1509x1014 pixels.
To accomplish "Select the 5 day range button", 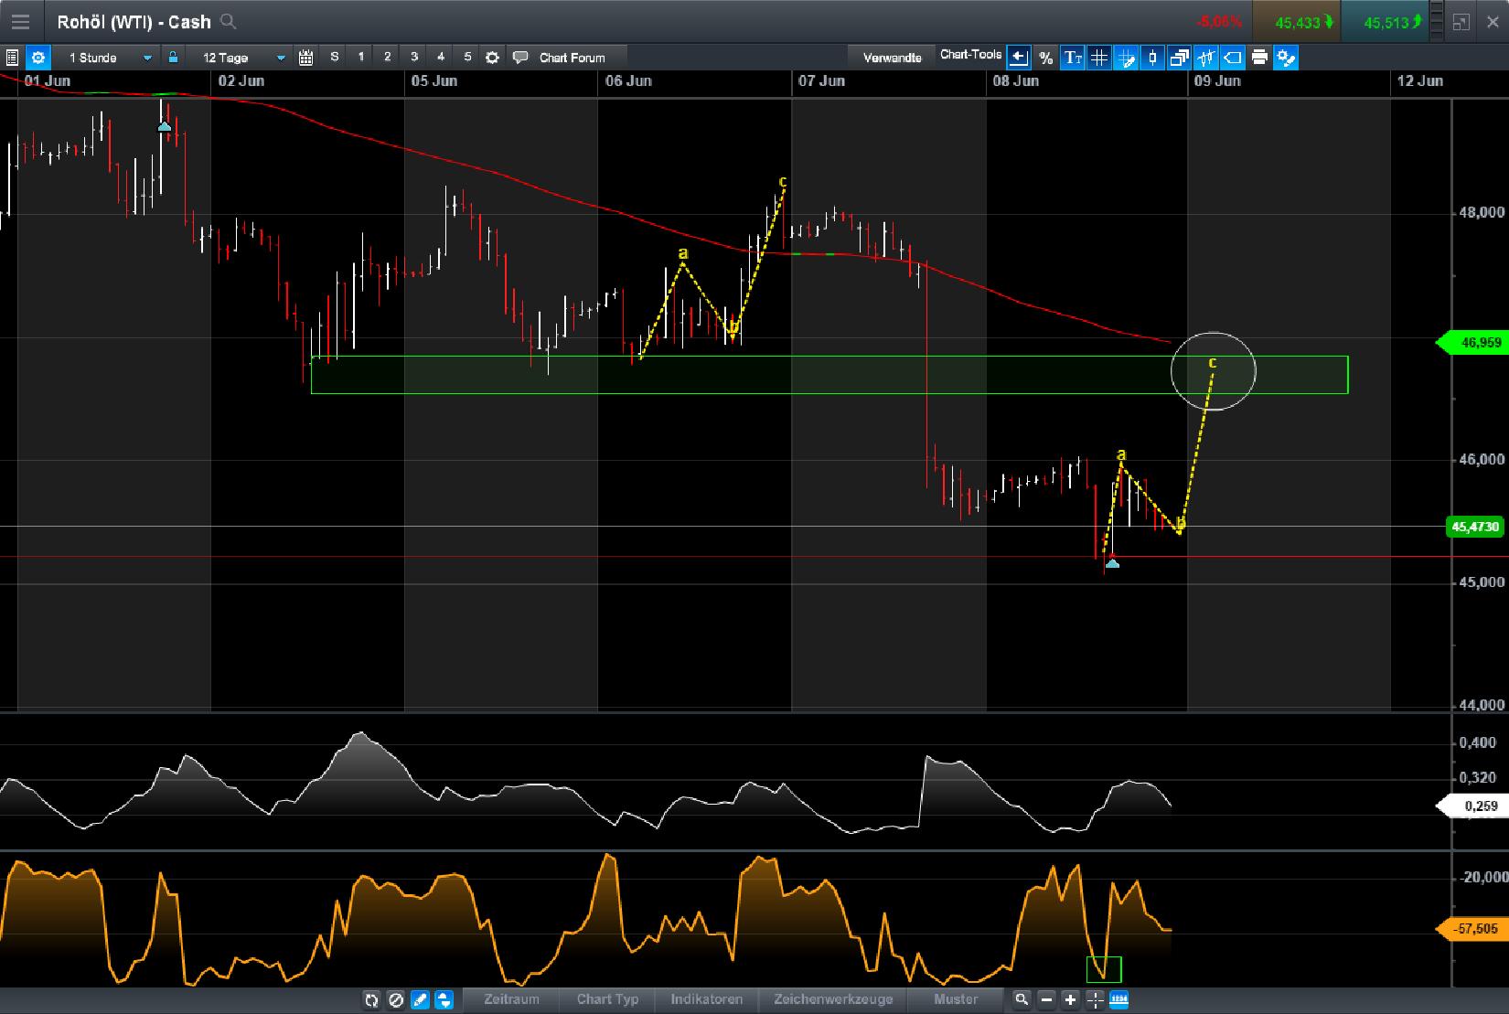I will click(x=467, y=57).
